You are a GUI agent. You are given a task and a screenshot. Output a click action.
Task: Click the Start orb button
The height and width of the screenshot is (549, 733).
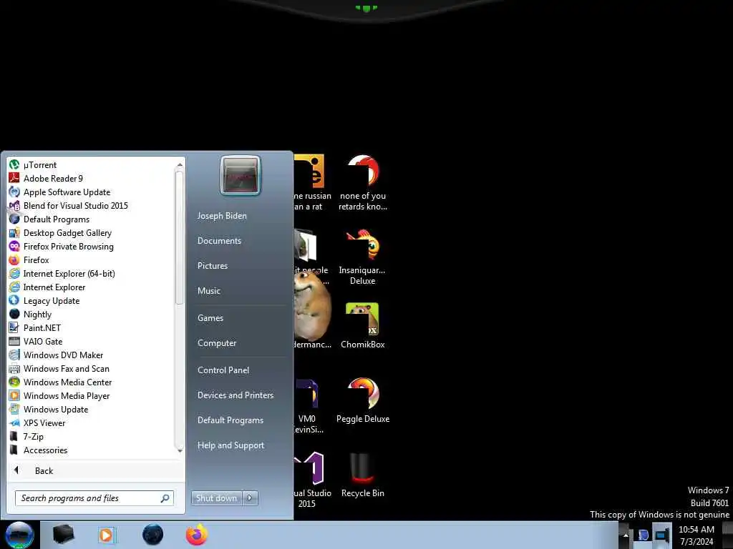click(19, 535)
